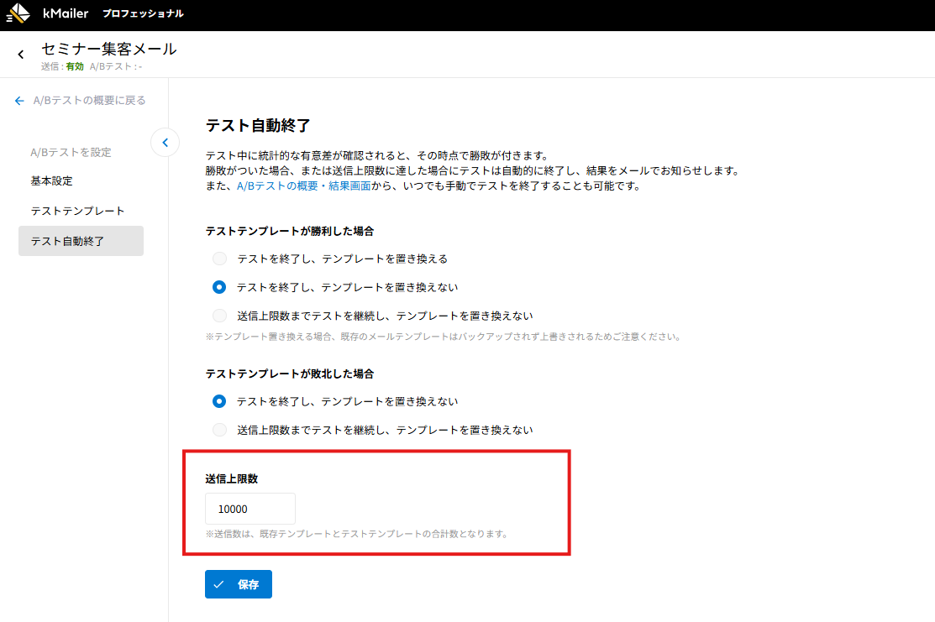This screenshot has width=935, height=622.
Task: Select テスト自動終了 sidebar item
Action: pyautogui.click(x=68, y=241)
